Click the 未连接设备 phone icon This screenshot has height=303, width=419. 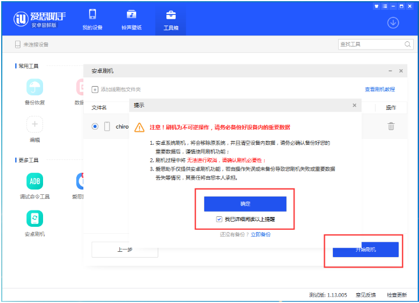pos(17,44)
